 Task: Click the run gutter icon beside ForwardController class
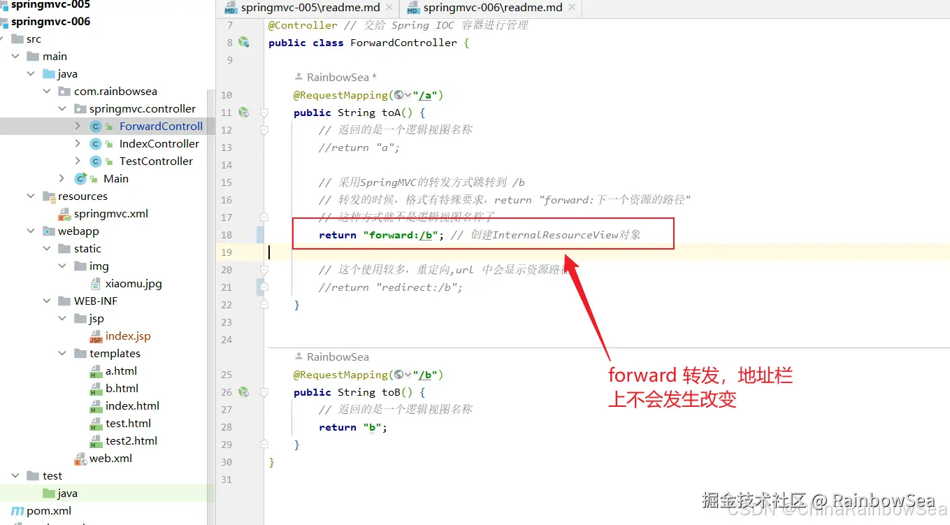(245, 42)
